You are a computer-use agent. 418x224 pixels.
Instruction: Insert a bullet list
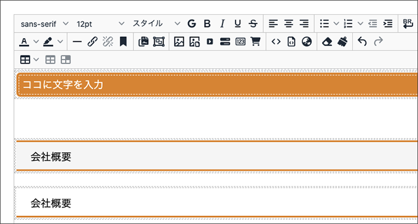[325, 24]
